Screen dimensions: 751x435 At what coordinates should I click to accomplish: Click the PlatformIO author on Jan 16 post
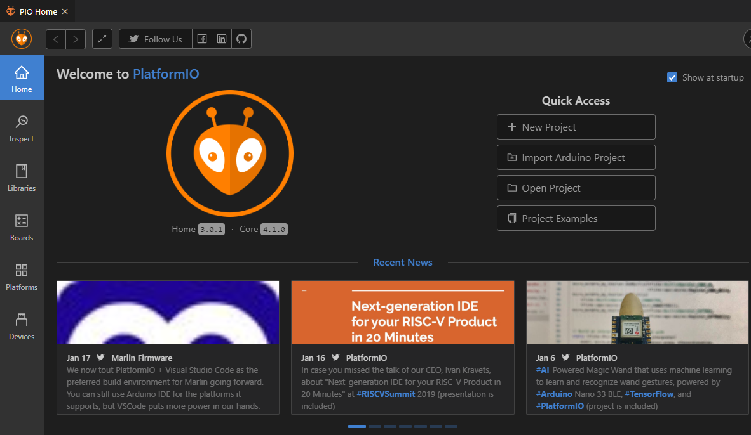point(367,358)
